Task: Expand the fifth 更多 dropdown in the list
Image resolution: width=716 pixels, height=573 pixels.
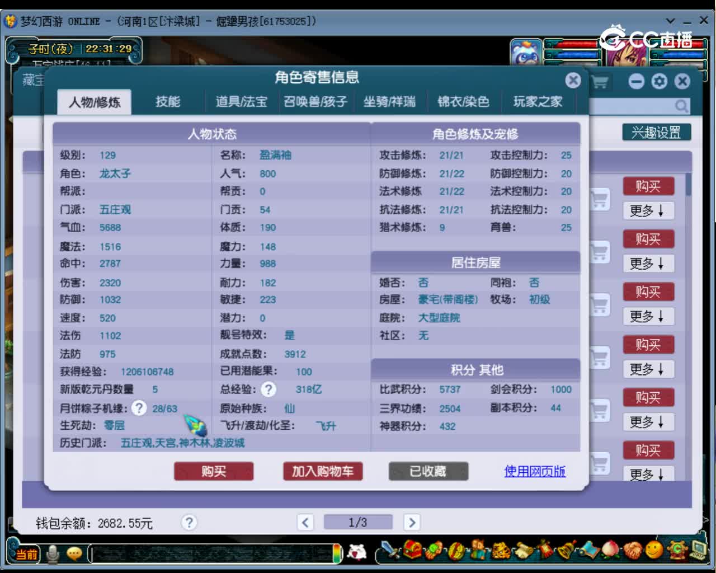Action: (648, 422)
